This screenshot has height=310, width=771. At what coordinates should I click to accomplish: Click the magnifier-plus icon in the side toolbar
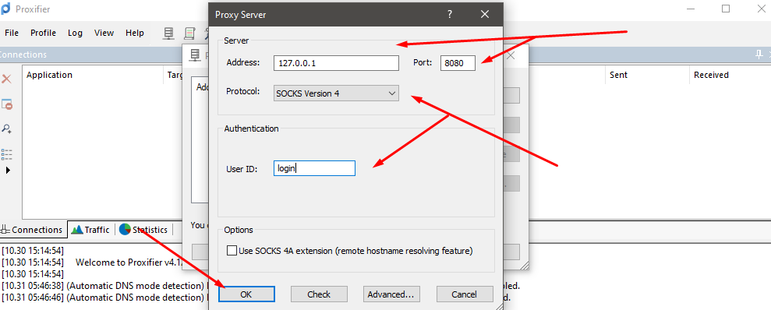pos(6,129)
